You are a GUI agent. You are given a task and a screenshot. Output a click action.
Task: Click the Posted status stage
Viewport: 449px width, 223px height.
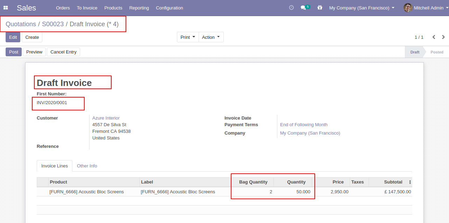[437, 52]
